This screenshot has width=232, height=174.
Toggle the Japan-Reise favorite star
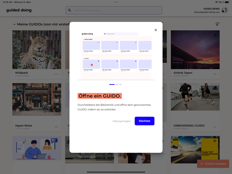coord(56,88)
